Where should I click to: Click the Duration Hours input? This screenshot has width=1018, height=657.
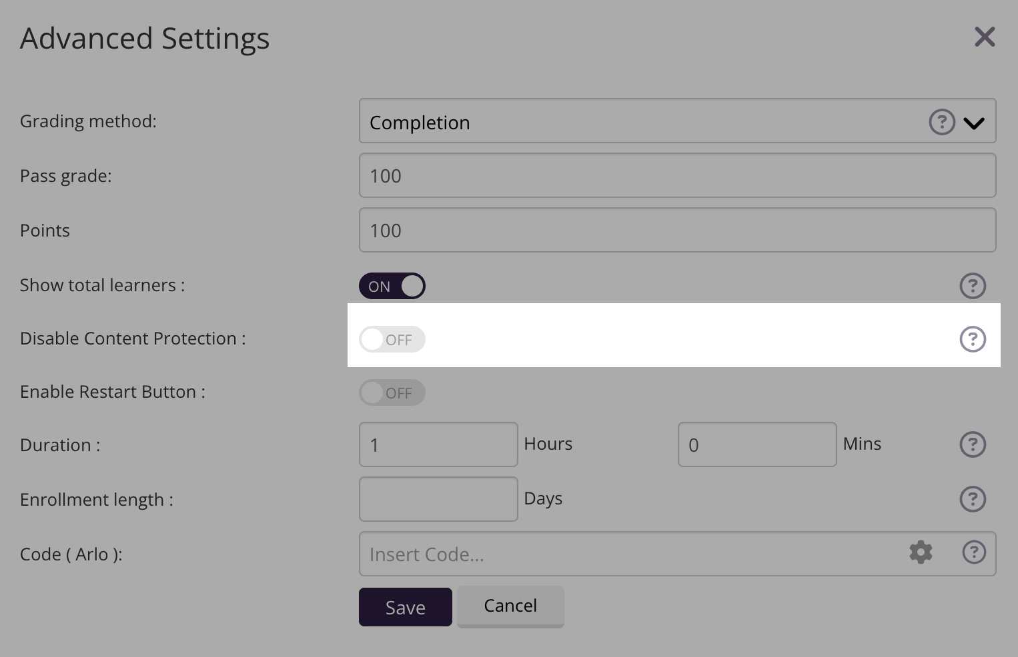pos(438,444)
